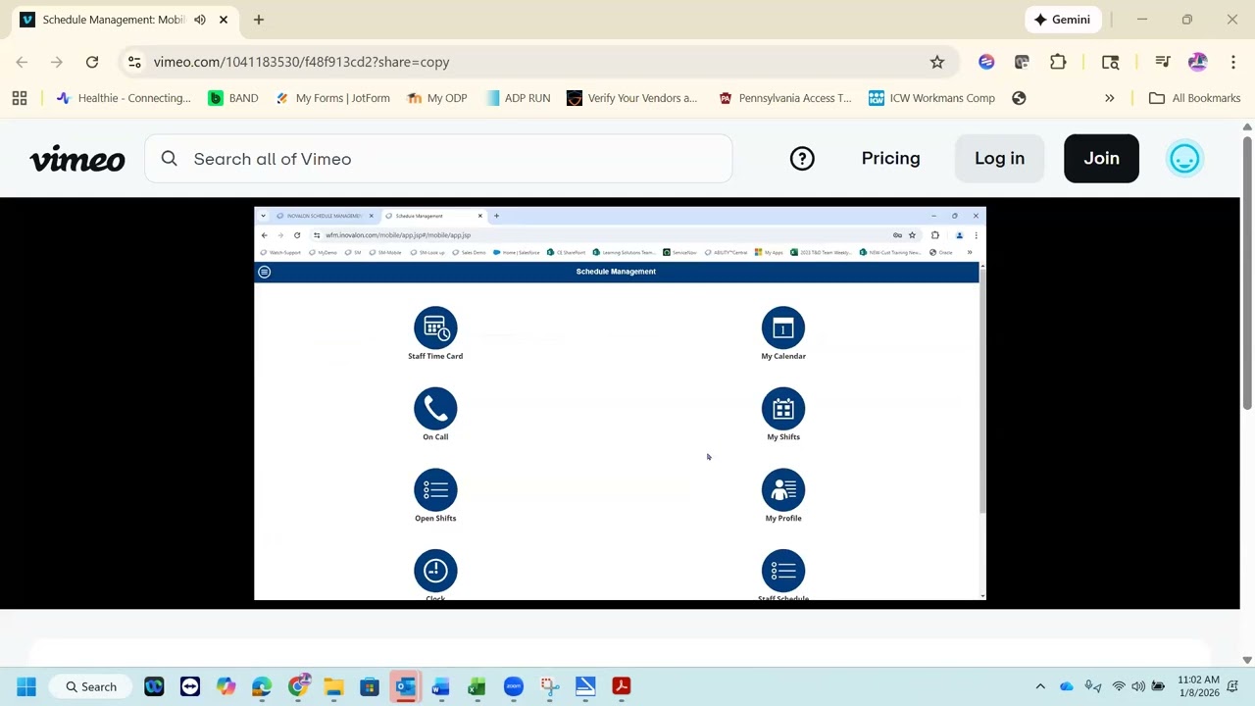
Task: Open the Staff Time Card icon
Action: (435, 328)
